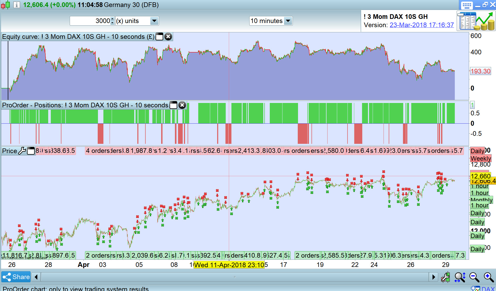
Task: Click the '4 orders' red label
Action: (x=98, y=151)
